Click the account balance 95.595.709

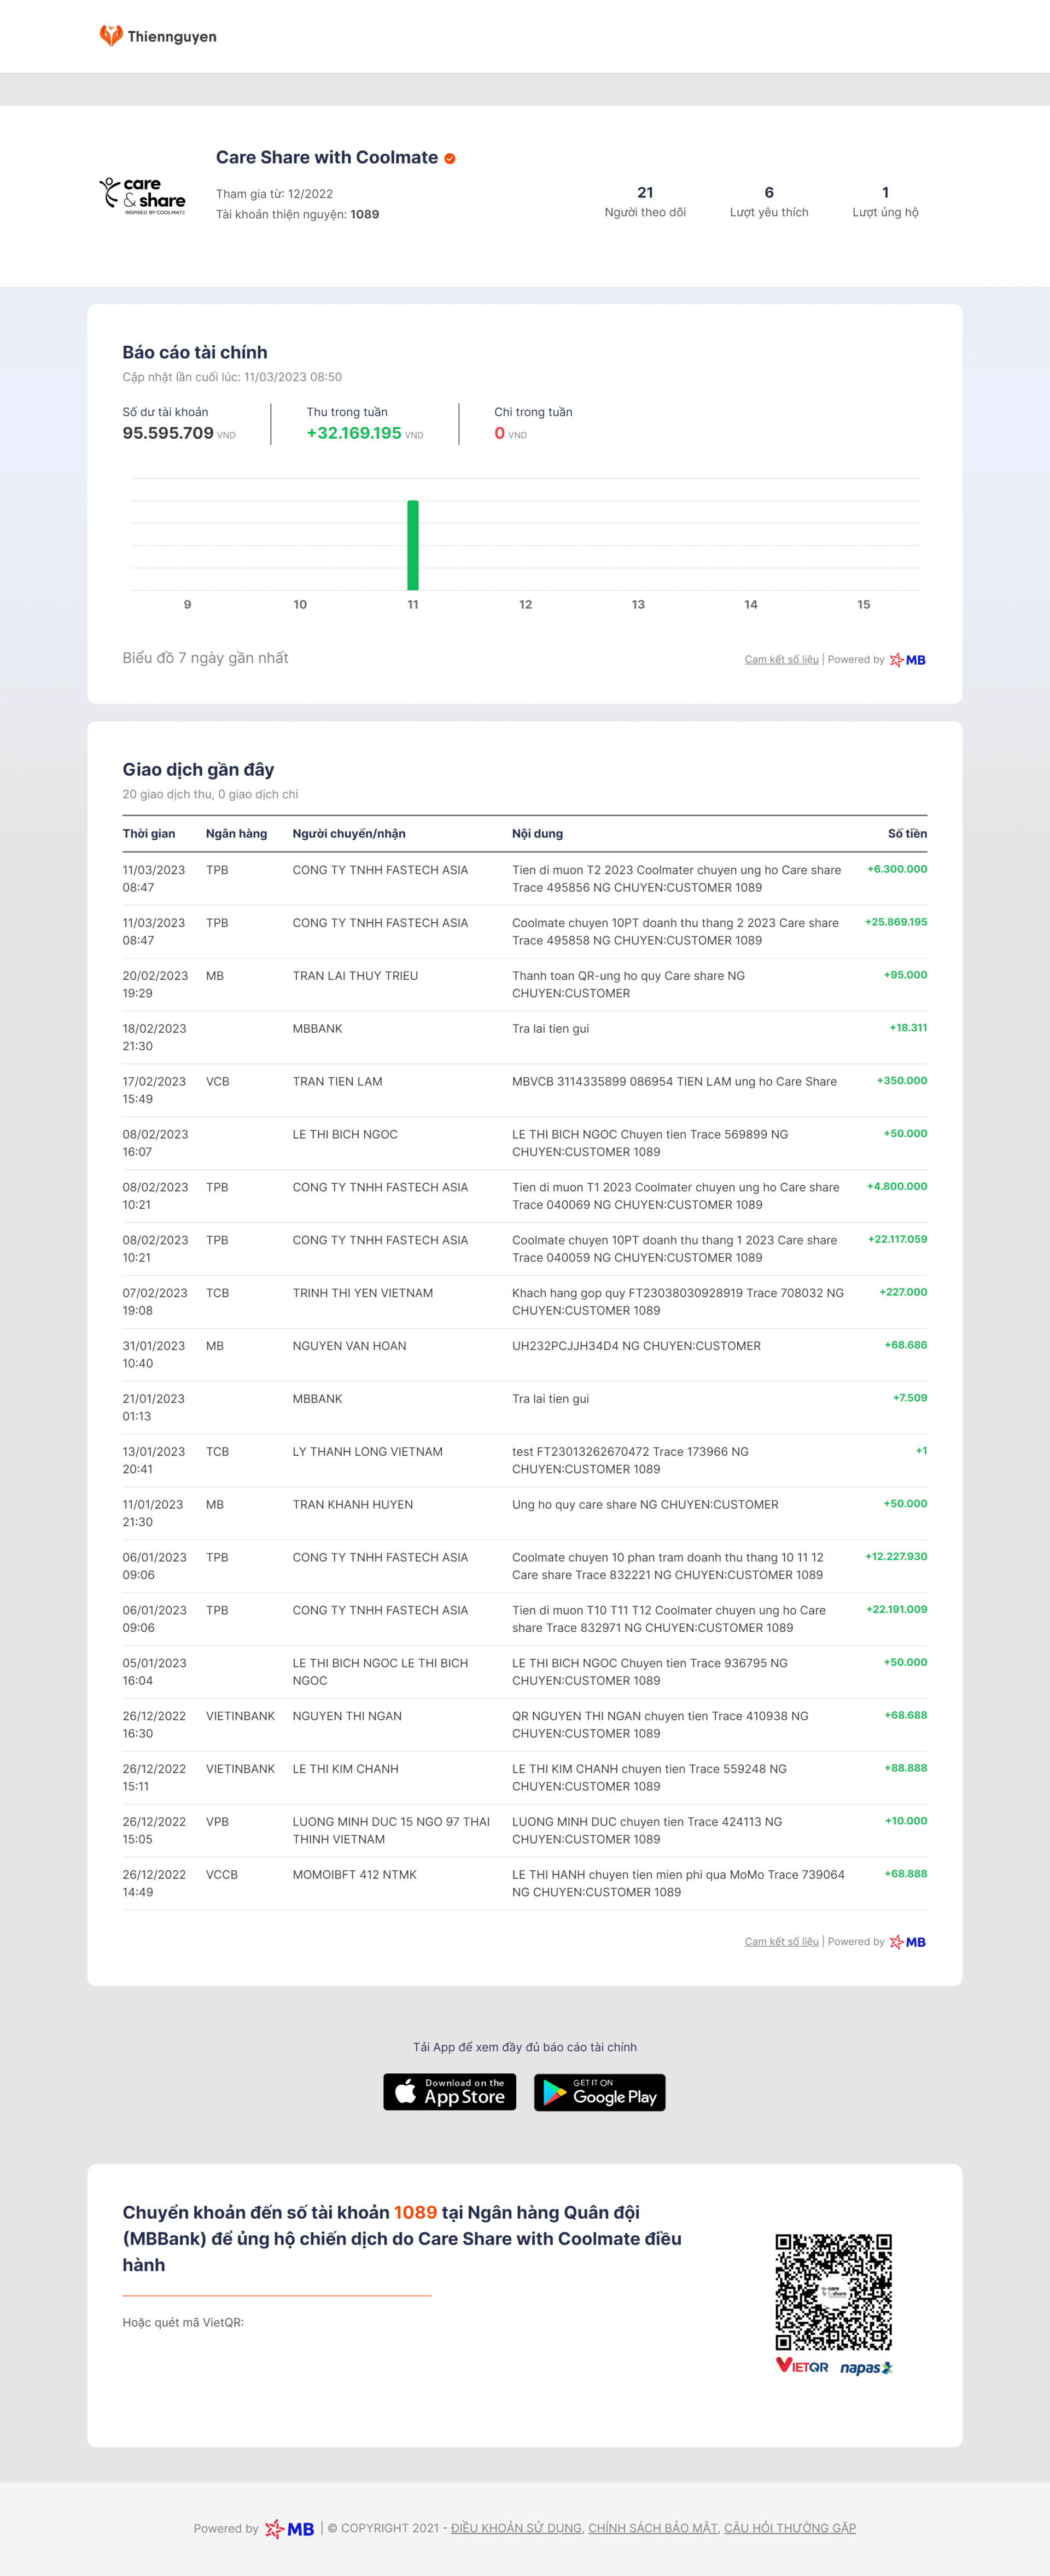pyautogui.click(x=168, y=433)
